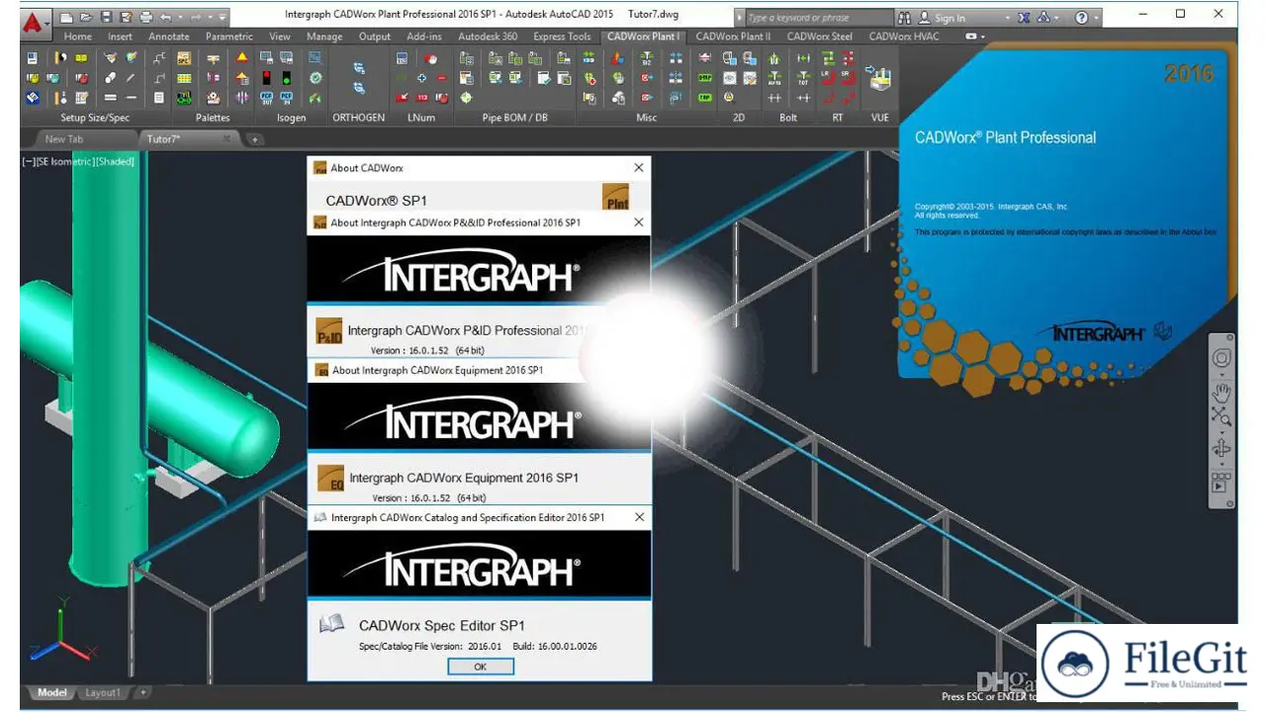Screen dimensions: 1266x712
Task: Click Sign In in the title bar
Action: 949,18
